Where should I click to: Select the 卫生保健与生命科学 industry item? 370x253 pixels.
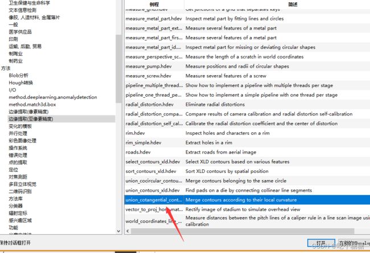(x=29, y=3)
